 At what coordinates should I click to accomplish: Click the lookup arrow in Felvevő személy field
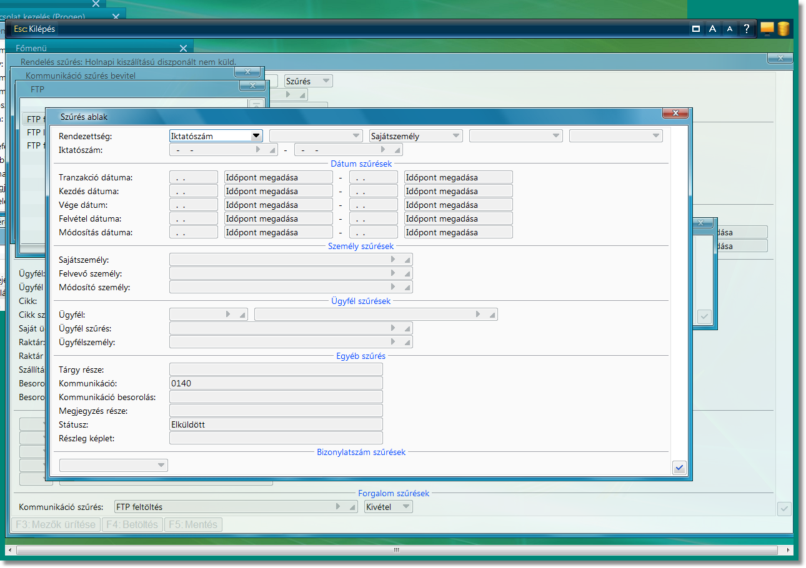pyautogui.click(x=393, y=273)
